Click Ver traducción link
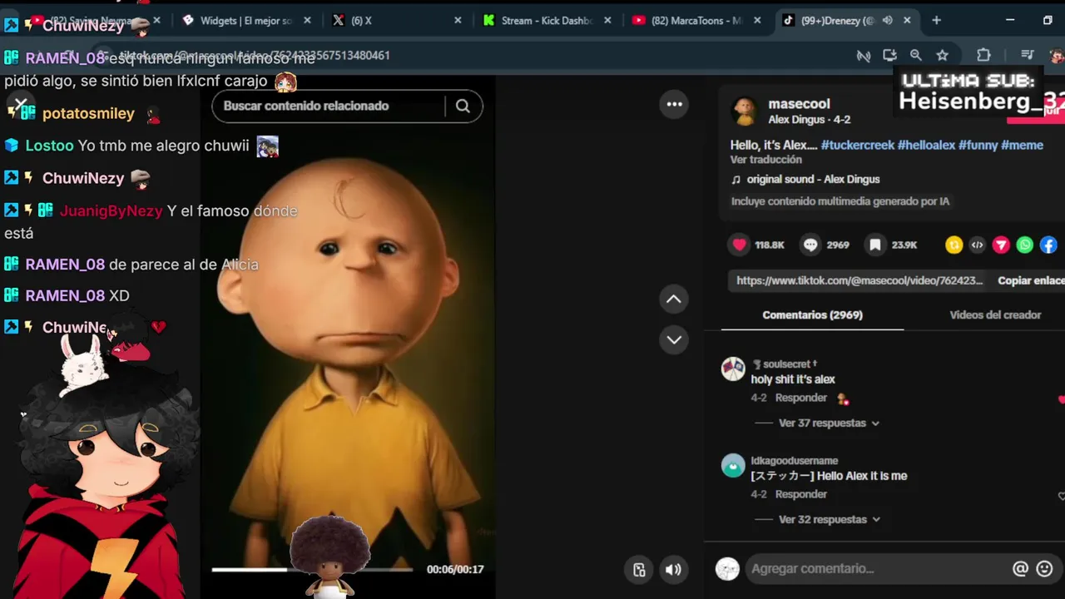This screenshot has height=599, width=1065. click(x=765, y=160)
